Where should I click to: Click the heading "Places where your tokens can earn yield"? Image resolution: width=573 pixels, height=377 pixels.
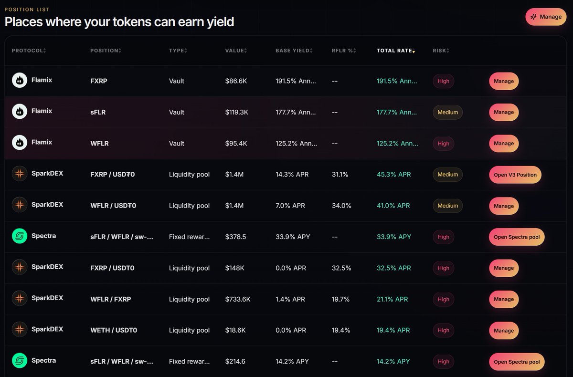pyautogui.click(x=119, y=21)
